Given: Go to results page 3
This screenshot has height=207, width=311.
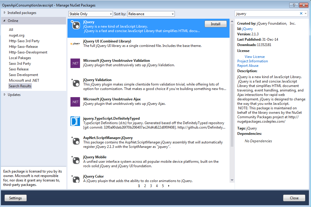Looking at the screenshot, I should 151,186.
